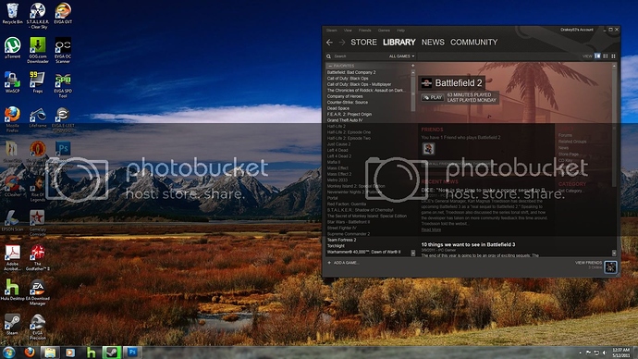This screenshot has width=638, height=359.
Task: Open the ALL GAMES filter dropdown
Action: pyautogui.click(x=401, y=56)
